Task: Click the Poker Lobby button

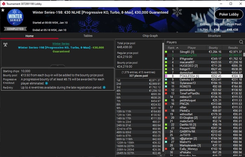Action: [229, 14]
